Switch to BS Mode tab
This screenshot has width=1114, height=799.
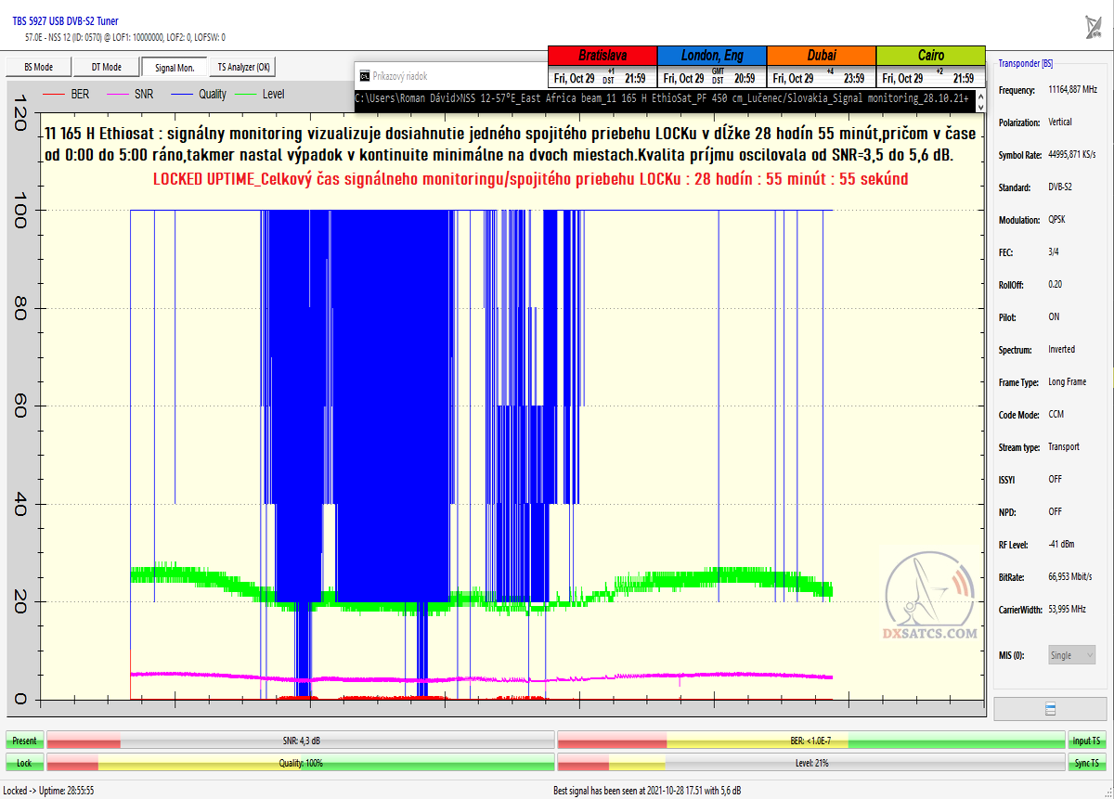[x=38, y=67]
